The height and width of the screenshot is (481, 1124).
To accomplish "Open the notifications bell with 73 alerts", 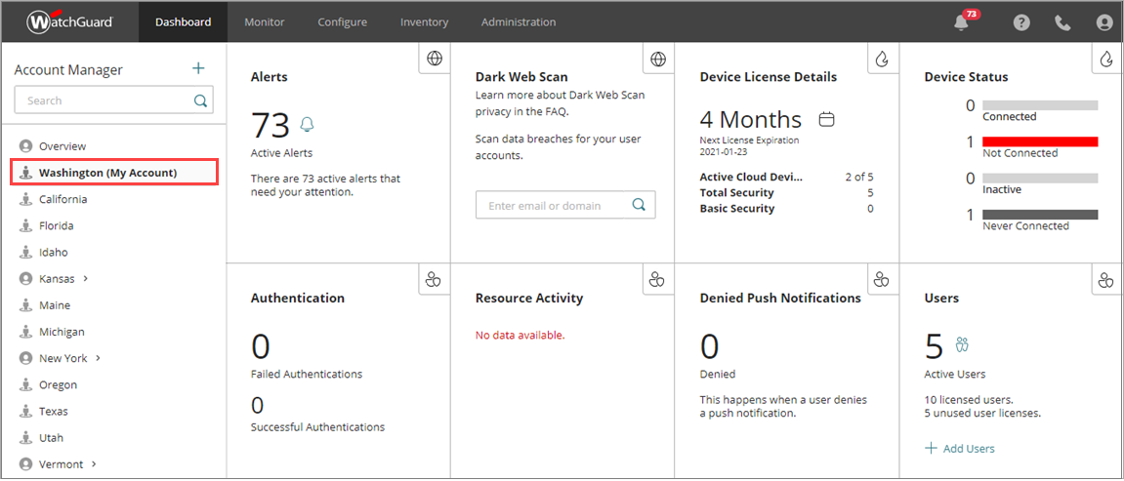I will (x=962, y=22).
